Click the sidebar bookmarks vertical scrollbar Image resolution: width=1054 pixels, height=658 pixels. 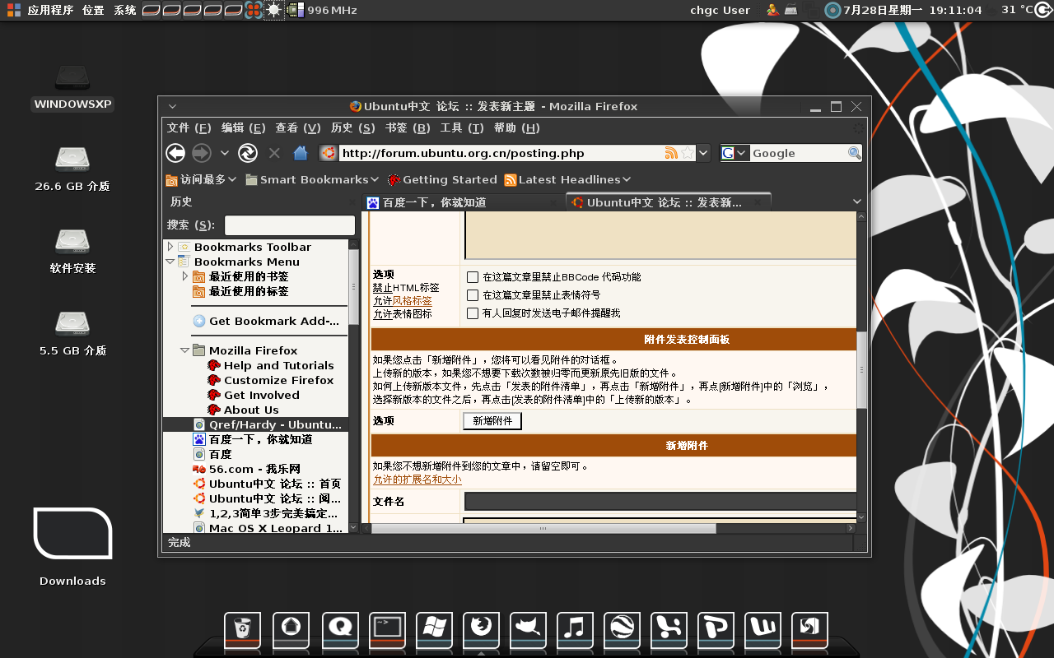pos(353,286)
